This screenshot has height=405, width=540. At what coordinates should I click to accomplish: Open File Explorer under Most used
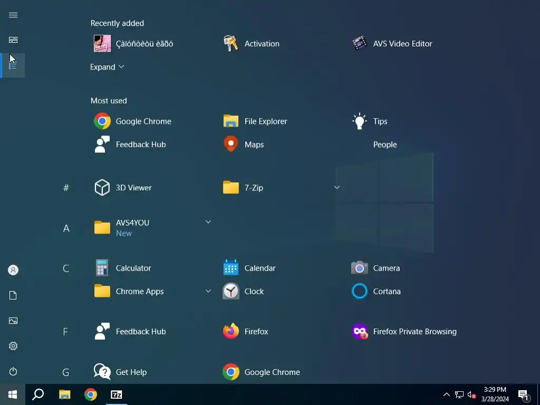(255, 121)
